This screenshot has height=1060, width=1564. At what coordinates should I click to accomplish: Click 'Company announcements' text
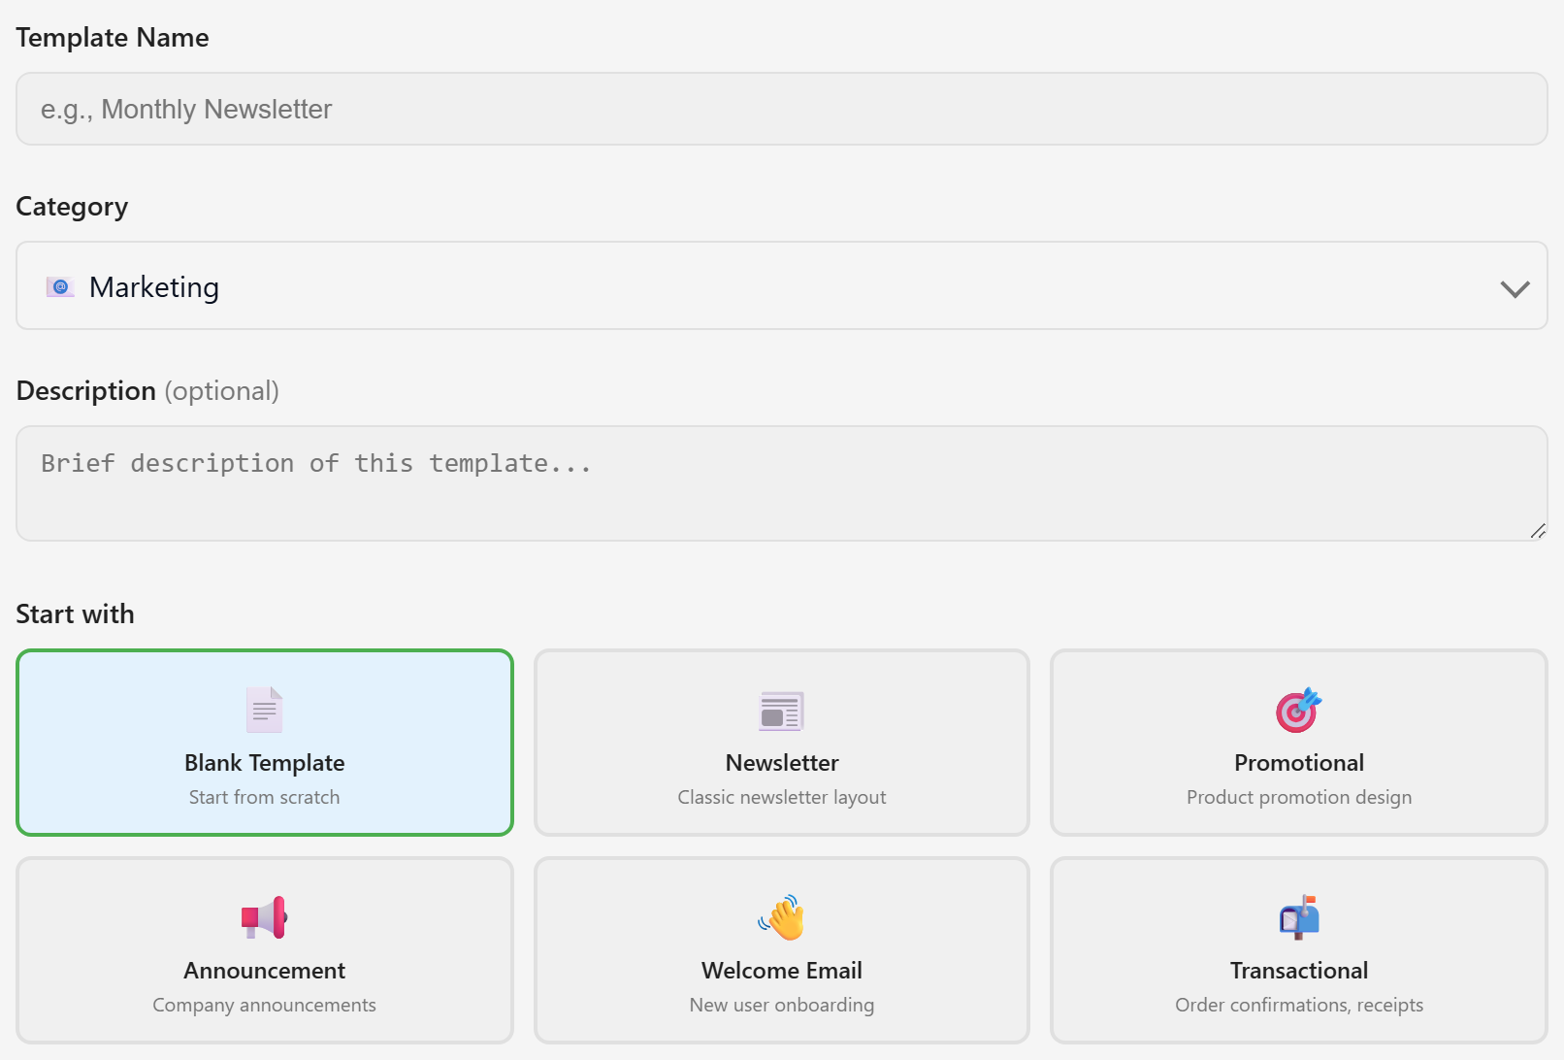point(264,1005)
